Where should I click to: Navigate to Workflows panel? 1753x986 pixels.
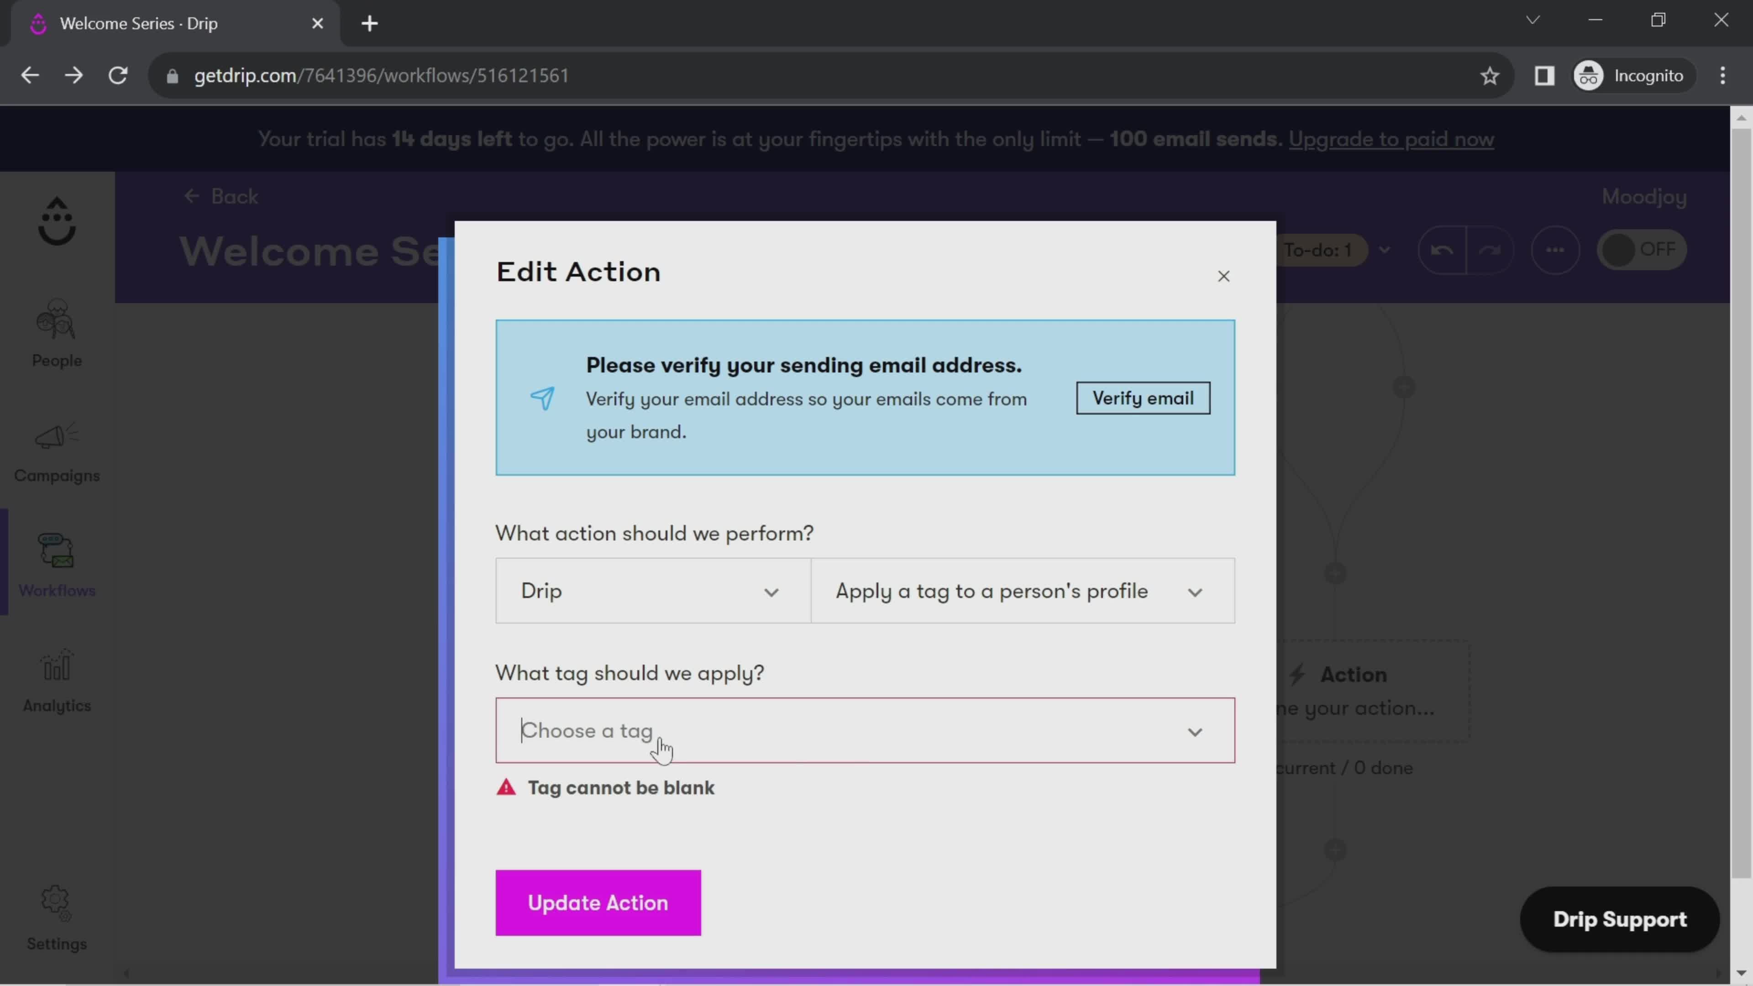tap(57, 566)
